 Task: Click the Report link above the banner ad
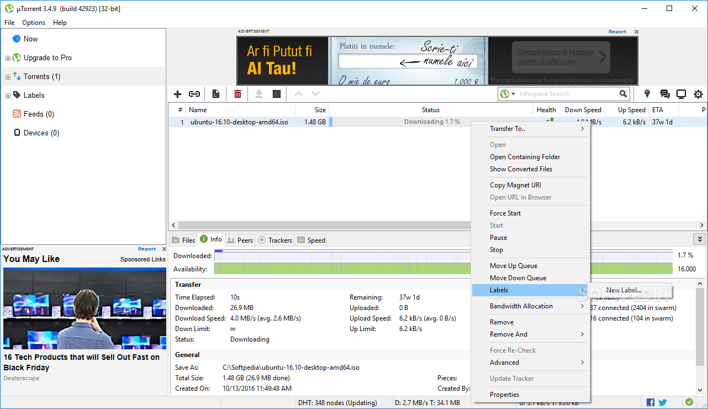pyautogui.click(x=617, y=32)
